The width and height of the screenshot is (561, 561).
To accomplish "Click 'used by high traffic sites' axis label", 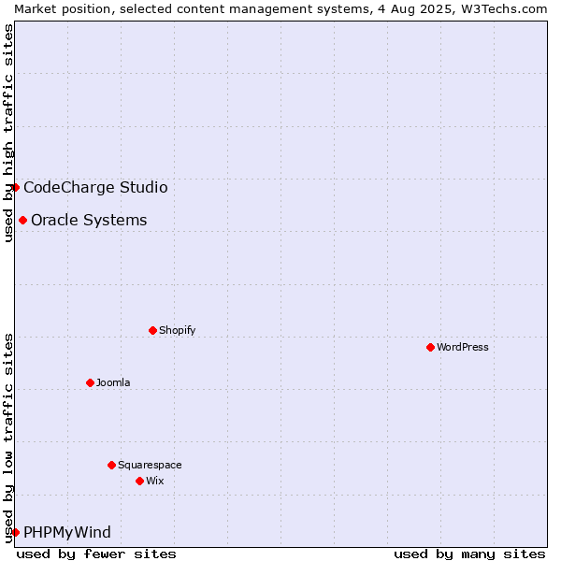I will 7,133.
